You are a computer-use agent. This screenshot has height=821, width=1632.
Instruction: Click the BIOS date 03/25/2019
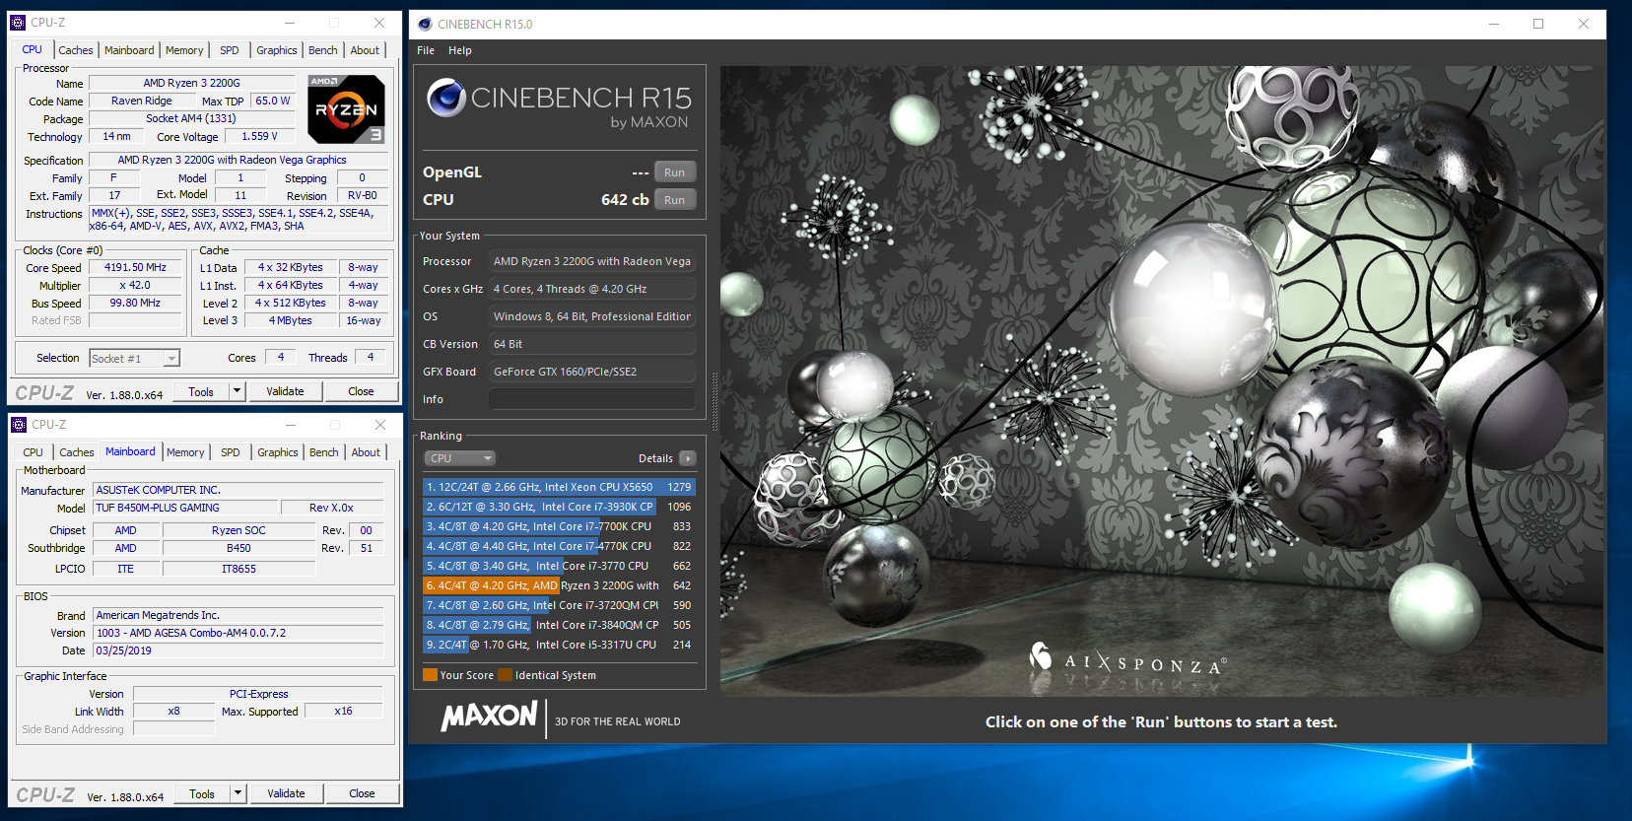(x=238, y=650)
